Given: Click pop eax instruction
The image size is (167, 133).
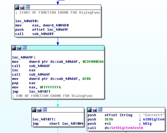Looking at the screenshot, I should click(x=24, y=83).
